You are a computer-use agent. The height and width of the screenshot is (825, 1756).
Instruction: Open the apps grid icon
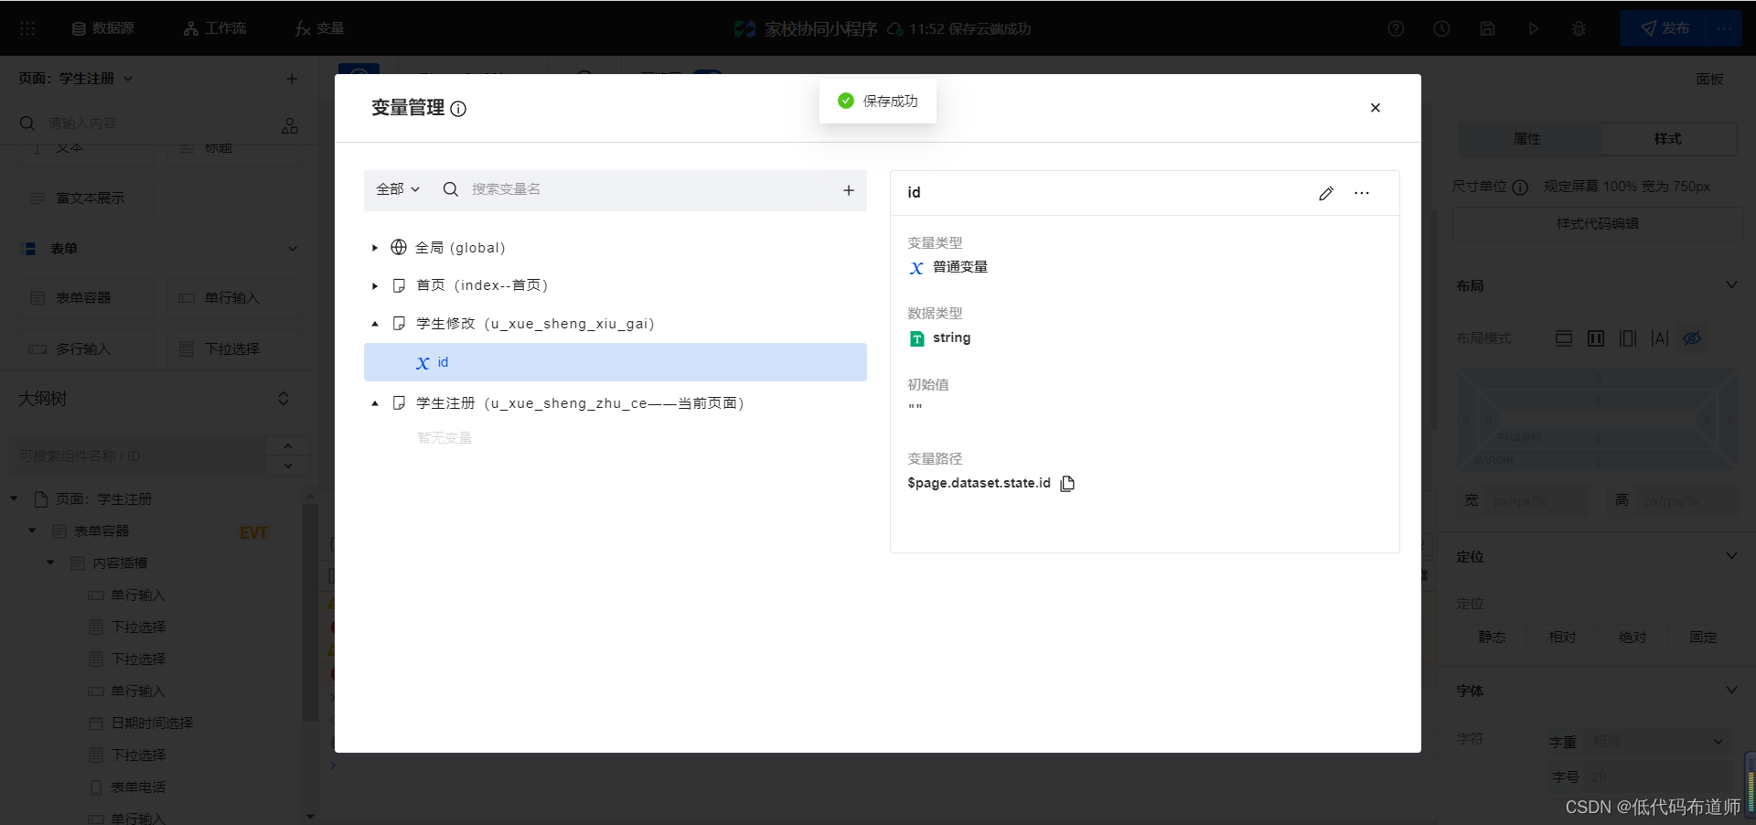[x=27, y=28]
